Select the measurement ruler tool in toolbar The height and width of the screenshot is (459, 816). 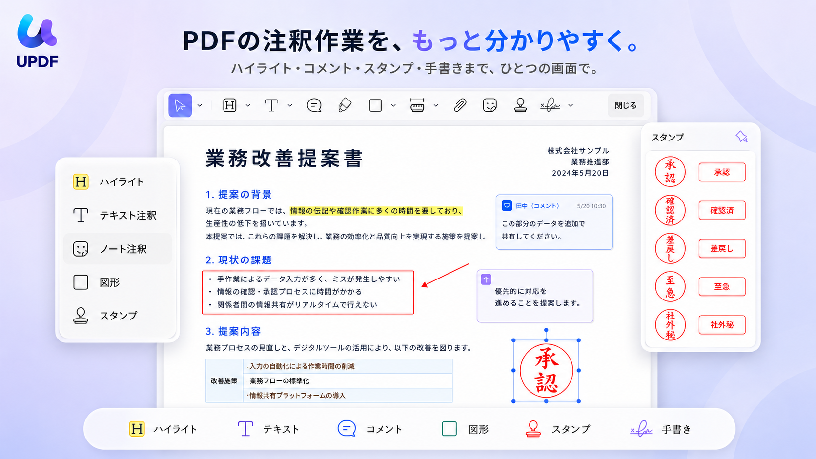[417, 105]
